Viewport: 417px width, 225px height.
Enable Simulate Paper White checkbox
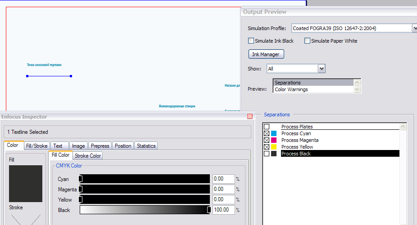[x=307, y=40]
